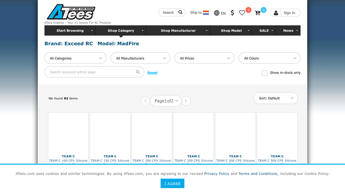Open the currency dollar icon

tap(232, 13)
